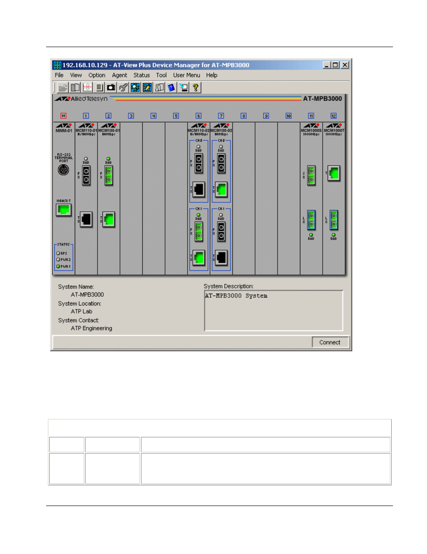Select the red M management slot marker
This screenshot has height=554, width=427.
[x=64, y=116]
